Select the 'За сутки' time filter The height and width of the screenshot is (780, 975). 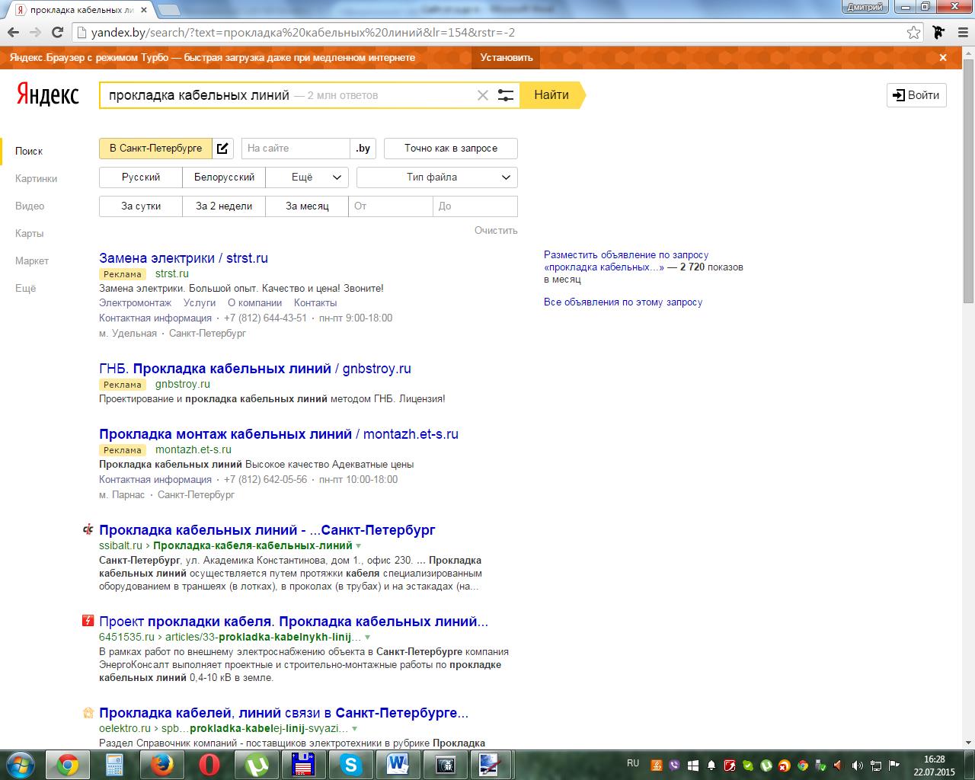[141, 206]
